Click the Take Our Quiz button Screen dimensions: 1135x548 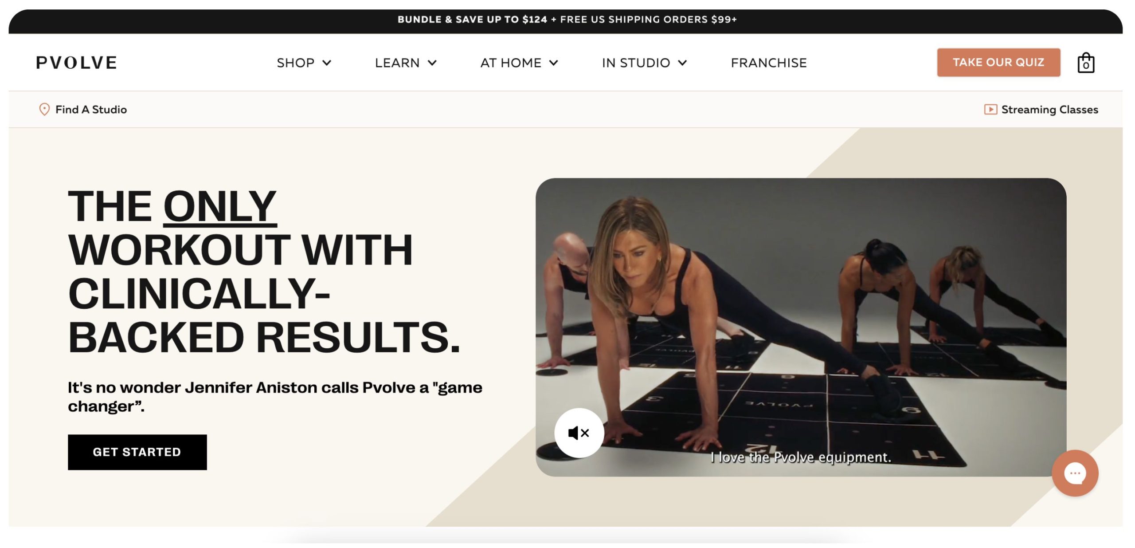pos(998,62)
